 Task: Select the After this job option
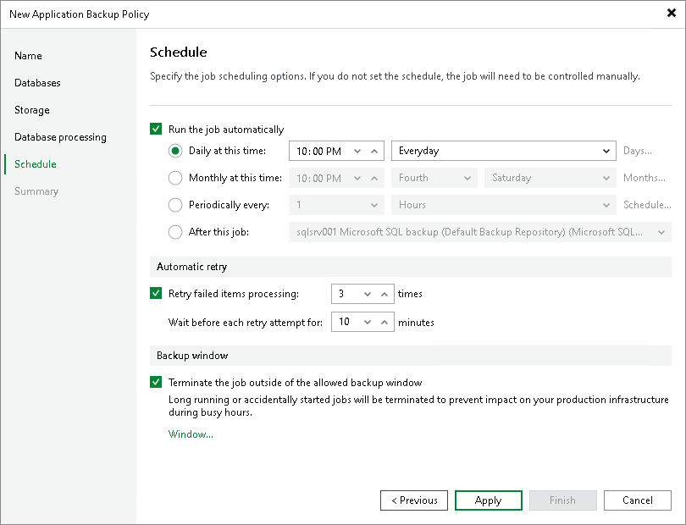175,232
